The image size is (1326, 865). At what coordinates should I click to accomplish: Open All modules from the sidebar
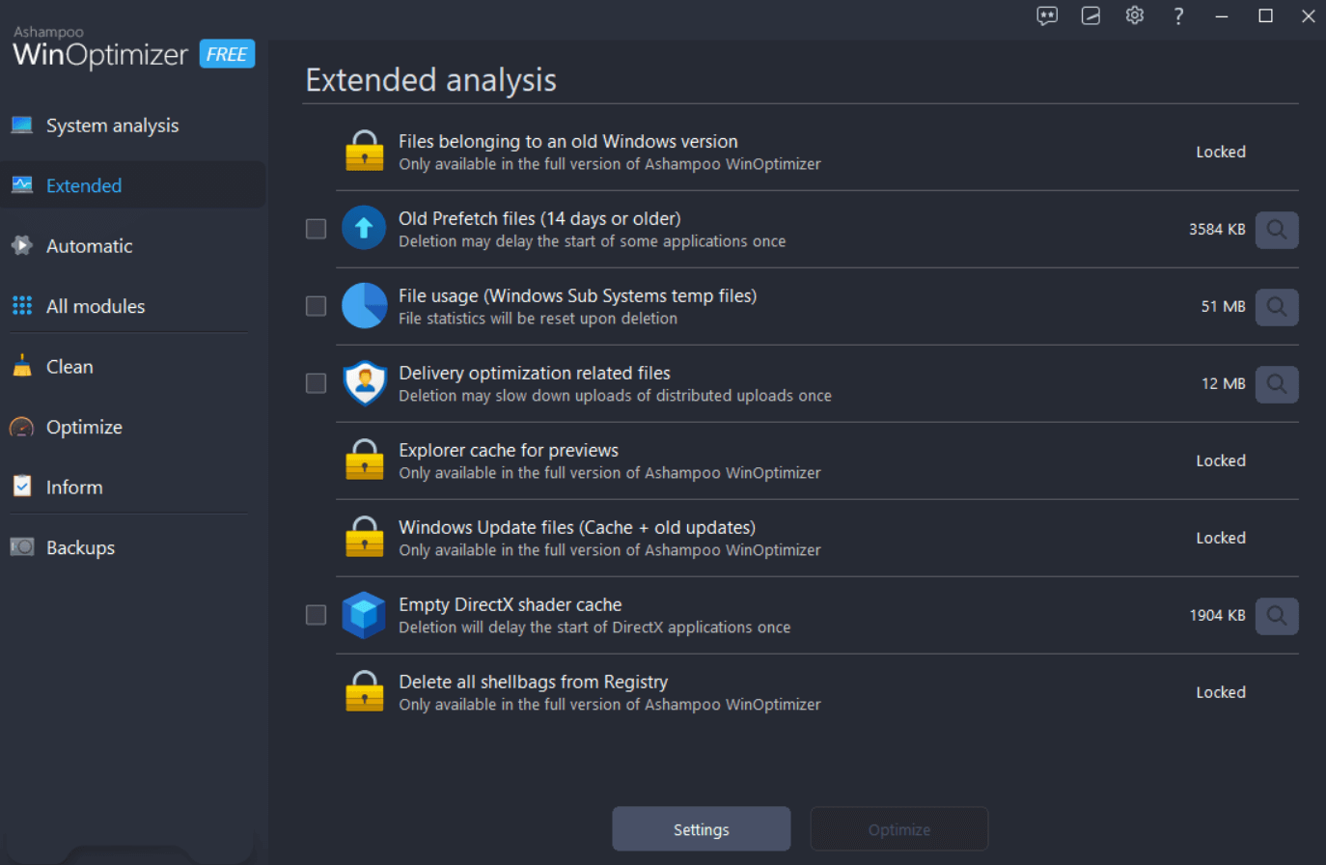96,306
